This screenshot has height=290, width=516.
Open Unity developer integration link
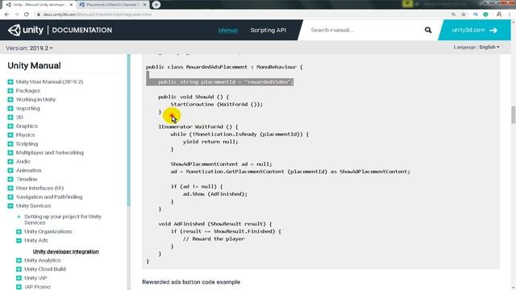tap(66, 251)
